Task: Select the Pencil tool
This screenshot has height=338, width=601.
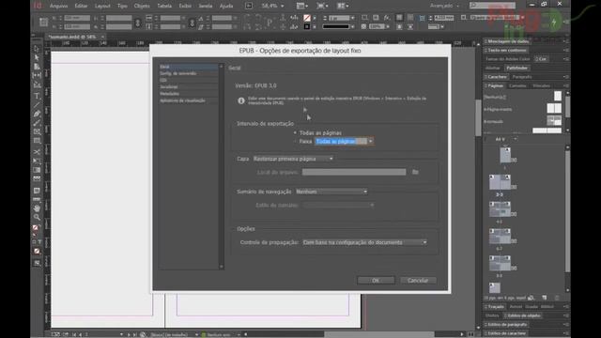Action: click(x=37, y=123)
